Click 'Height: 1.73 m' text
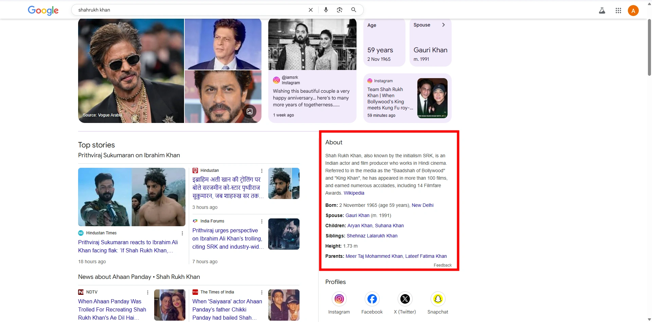Image resolution: width=652 pixels, height=322 pixels. pos(341,246)
